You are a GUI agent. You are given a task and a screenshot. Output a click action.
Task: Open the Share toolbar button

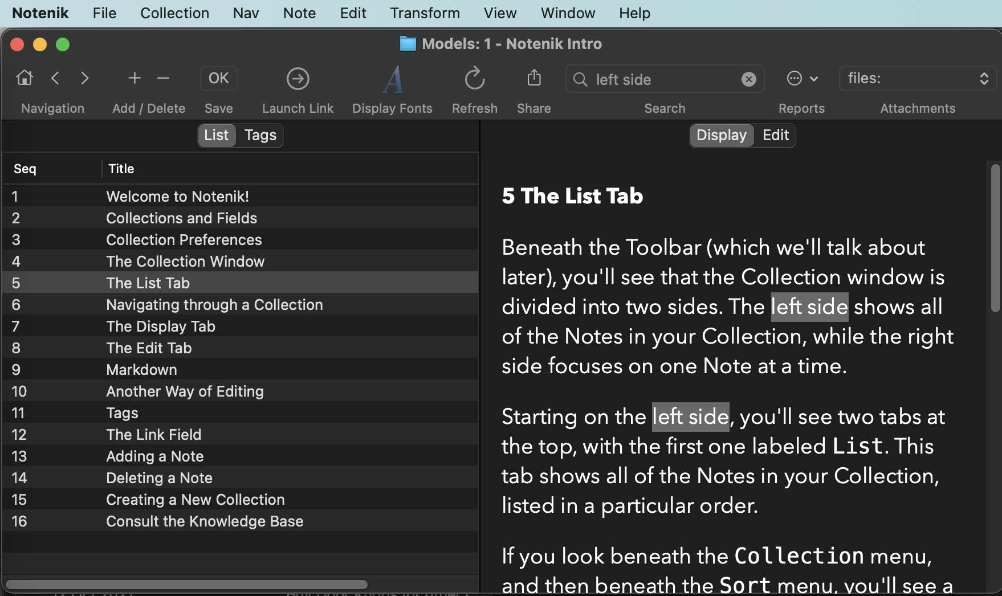(x=533, y=78)
